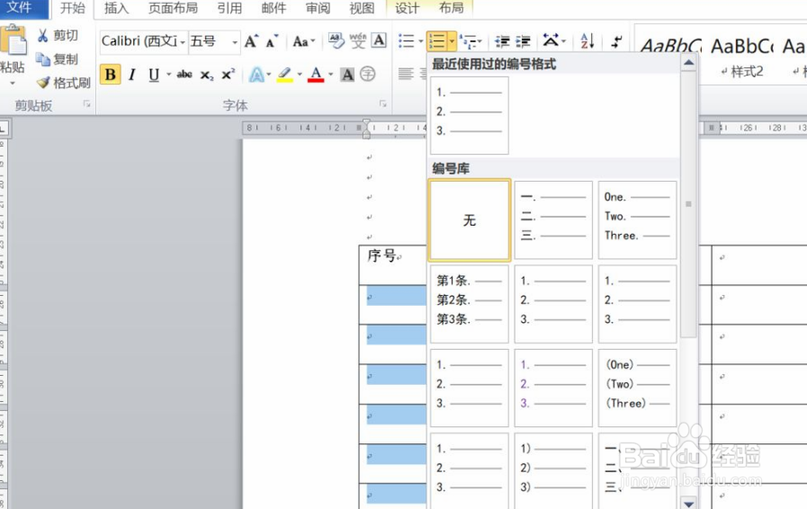807x509 pixels.
Task: Choose the recently used 1. 2. 3. format
Action: [x=470, y=115]
